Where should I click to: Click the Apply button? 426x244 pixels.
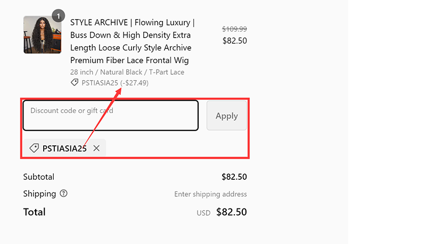[x=226, y=116]
